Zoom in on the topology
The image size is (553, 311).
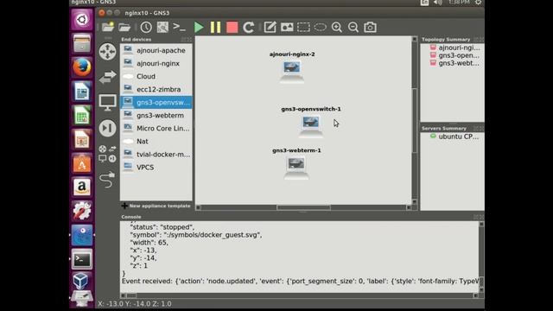coord(337,27)
